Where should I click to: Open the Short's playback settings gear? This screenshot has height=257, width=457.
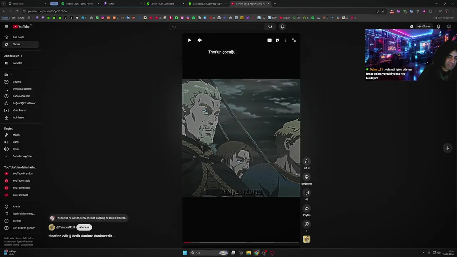point(277,40)
